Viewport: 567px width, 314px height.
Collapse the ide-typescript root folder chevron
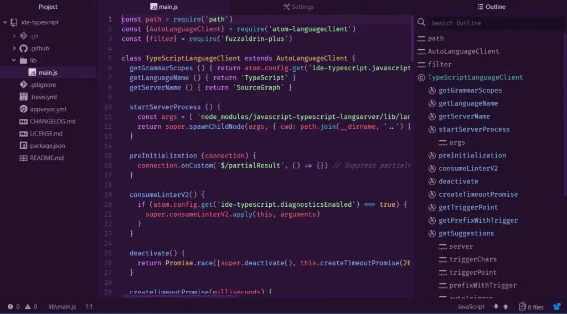5,23
